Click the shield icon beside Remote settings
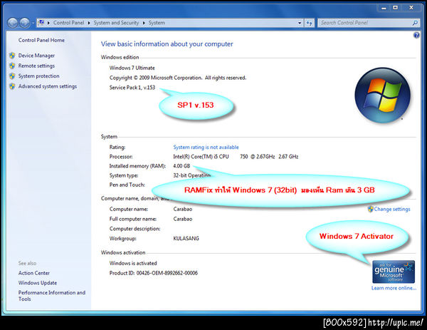Viewport: 427px width, 330px height. [x=12, y=66]
